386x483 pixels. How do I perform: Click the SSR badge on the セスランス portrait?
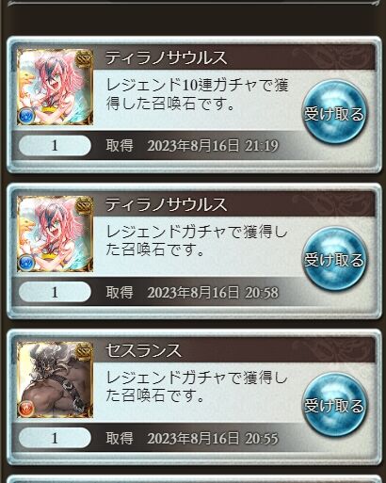point(84,351)
